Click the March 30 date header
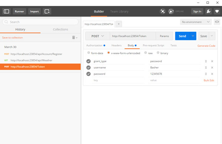This screenshot has width=222, height=144. coord(10,47)
